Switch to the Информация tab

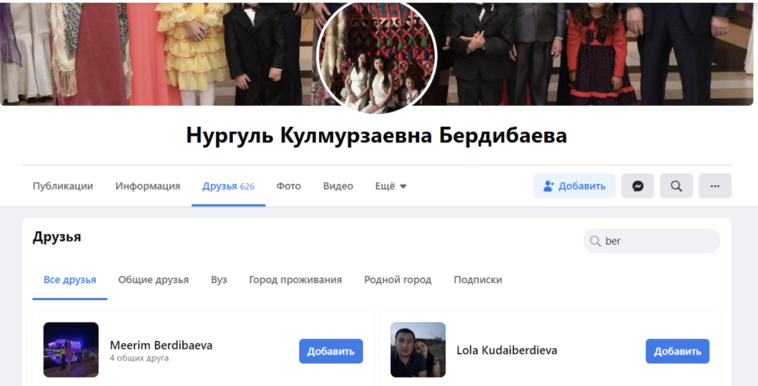(148, 186)
